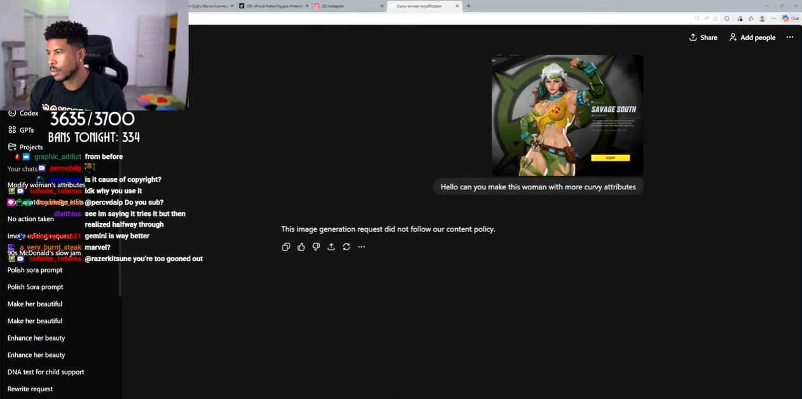Click the user message about curvy attributes
The image size is (802, 399).
(x=538, y=187)
